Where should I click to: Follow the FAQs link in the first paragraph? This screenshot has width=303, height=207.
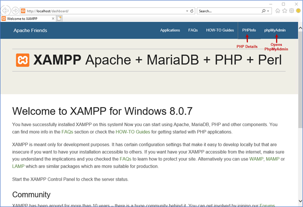(67, 132)
